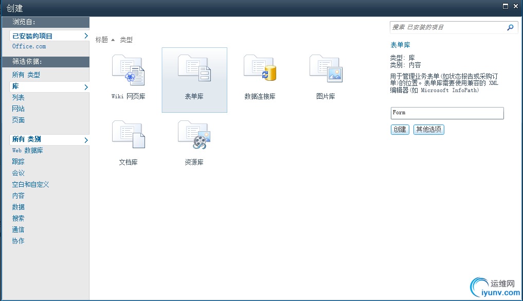
Task: Focus the 搜索 已安装的项目 search box
Action: (x=448, y=27)
